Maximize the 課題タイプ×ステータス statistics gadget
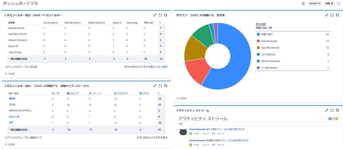This screenshot has width=343, height=149. (x=160, y=86)
